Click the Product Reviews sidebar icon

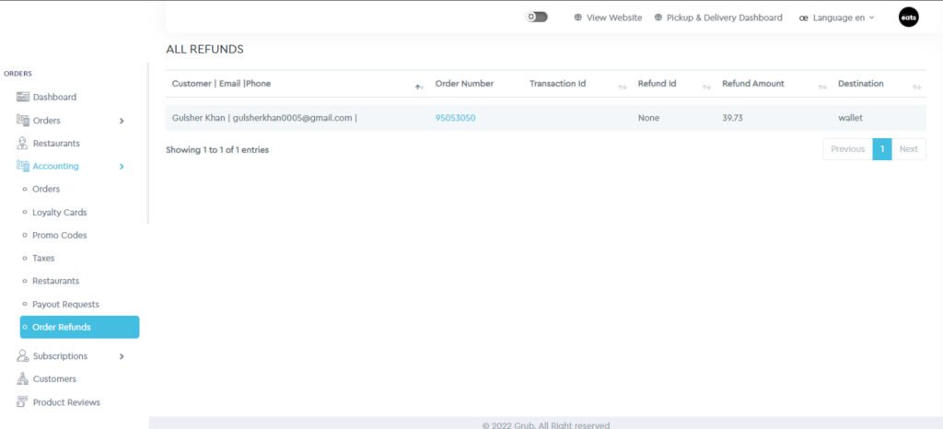click(x=23, y=402)
